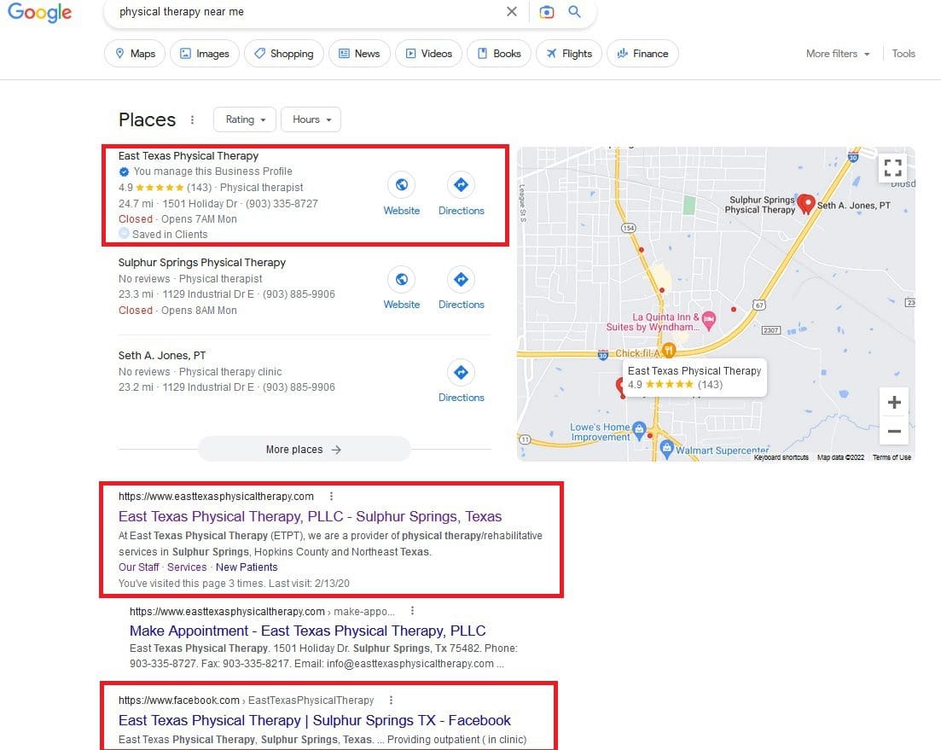Zoom out on the map

(x=893, y=431)
